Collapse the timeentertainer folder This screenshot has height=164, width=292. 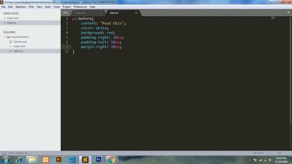tap(5, 37)
